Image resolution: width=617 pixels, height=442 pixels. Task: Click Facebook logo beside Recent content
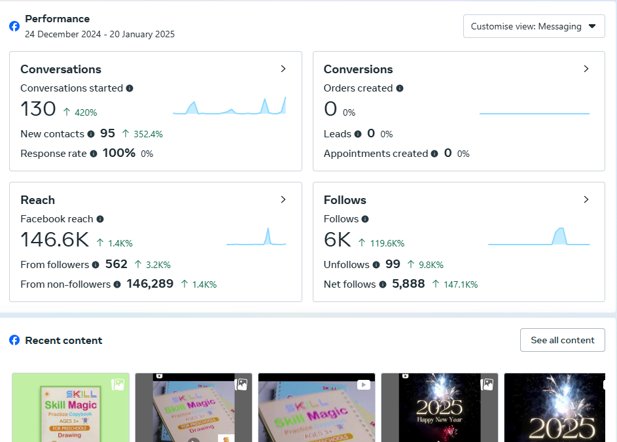click(x=14, y=340)
